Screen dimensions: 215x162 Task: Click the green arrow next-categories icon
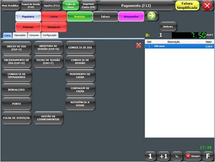[152, 16]
